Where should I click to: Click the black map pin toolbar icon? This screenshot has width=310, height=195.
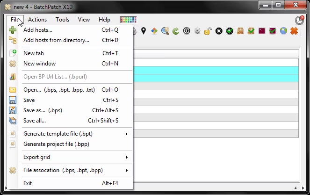pos(144,31)
